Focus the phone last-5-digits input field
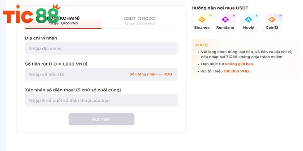The image size is (303, 151). pos(101,100)
